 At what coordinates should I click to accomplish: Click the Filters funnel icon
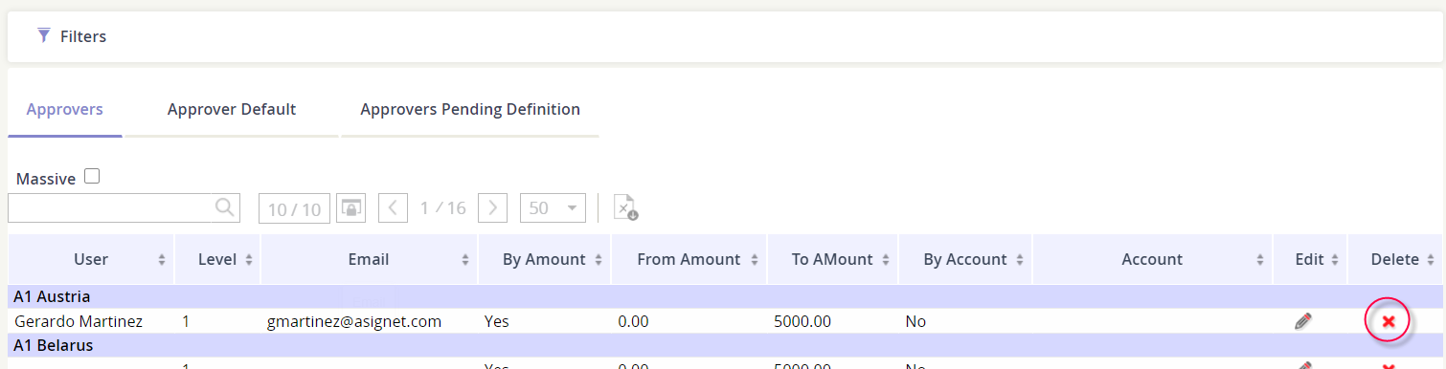(43, 36)
